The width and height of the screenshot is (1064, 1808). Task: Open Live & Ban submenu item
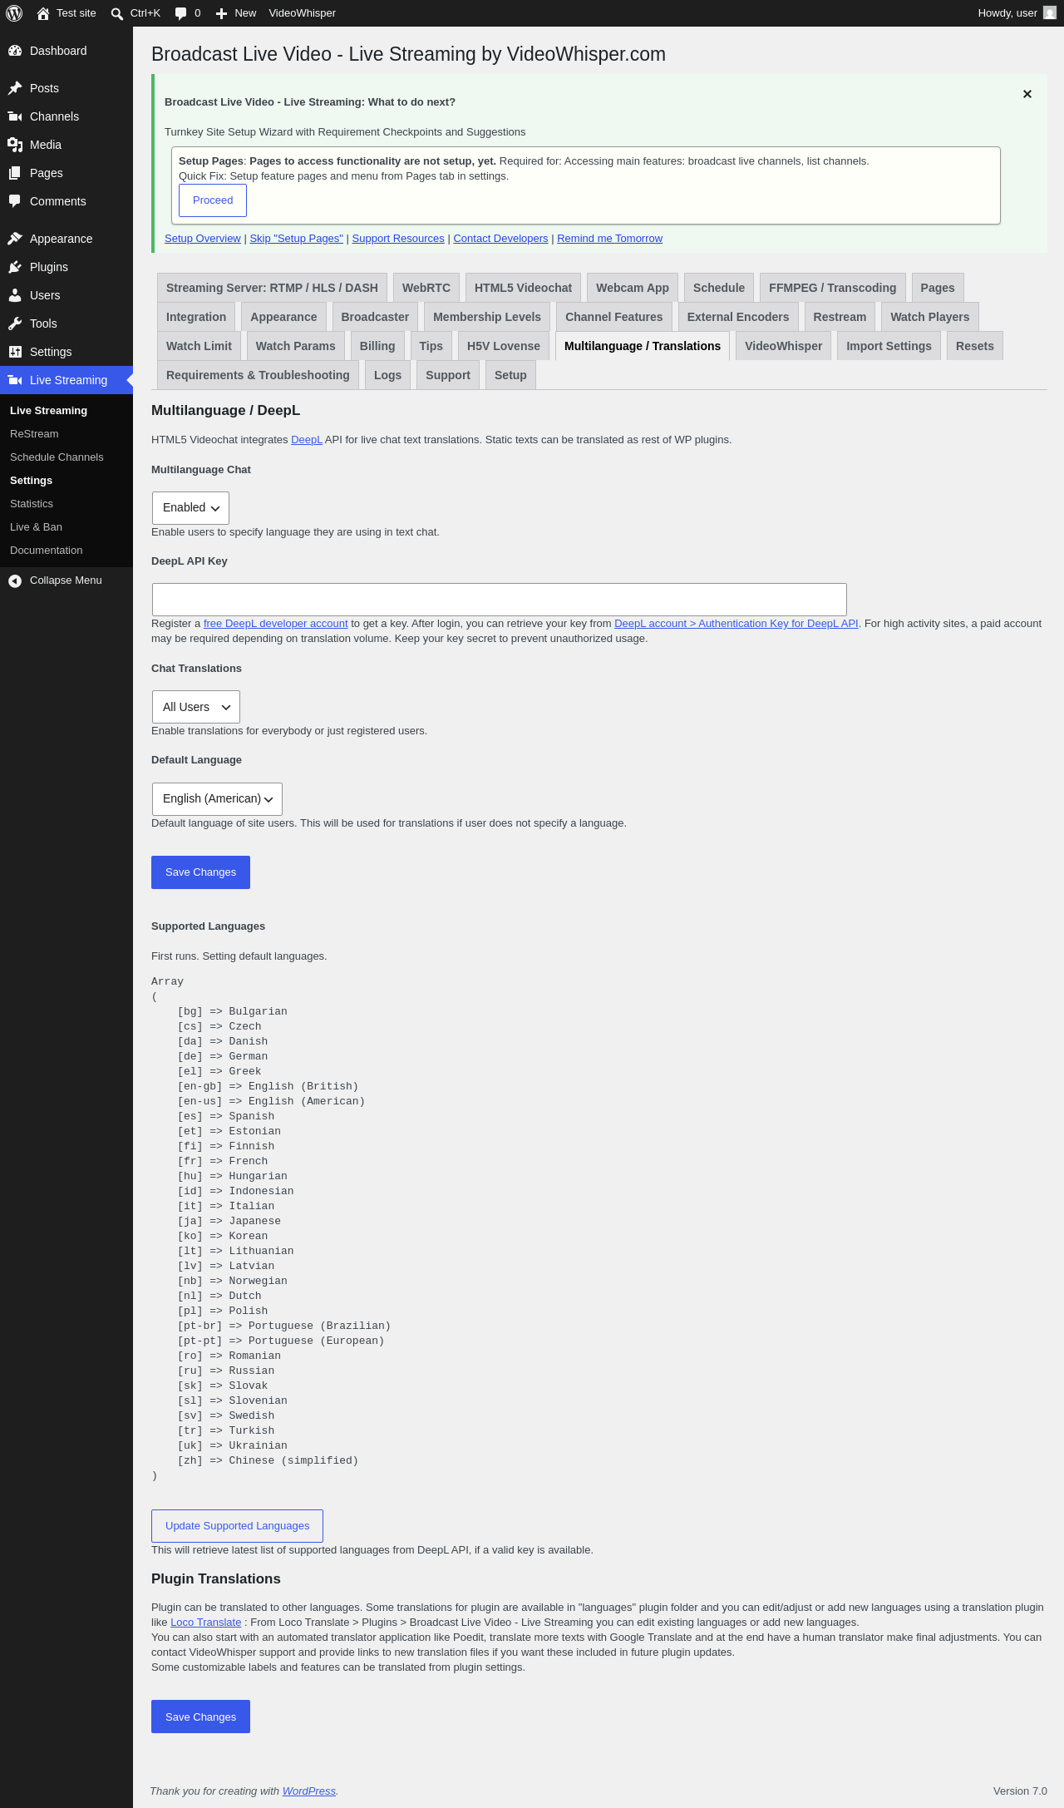pos(36,527)
